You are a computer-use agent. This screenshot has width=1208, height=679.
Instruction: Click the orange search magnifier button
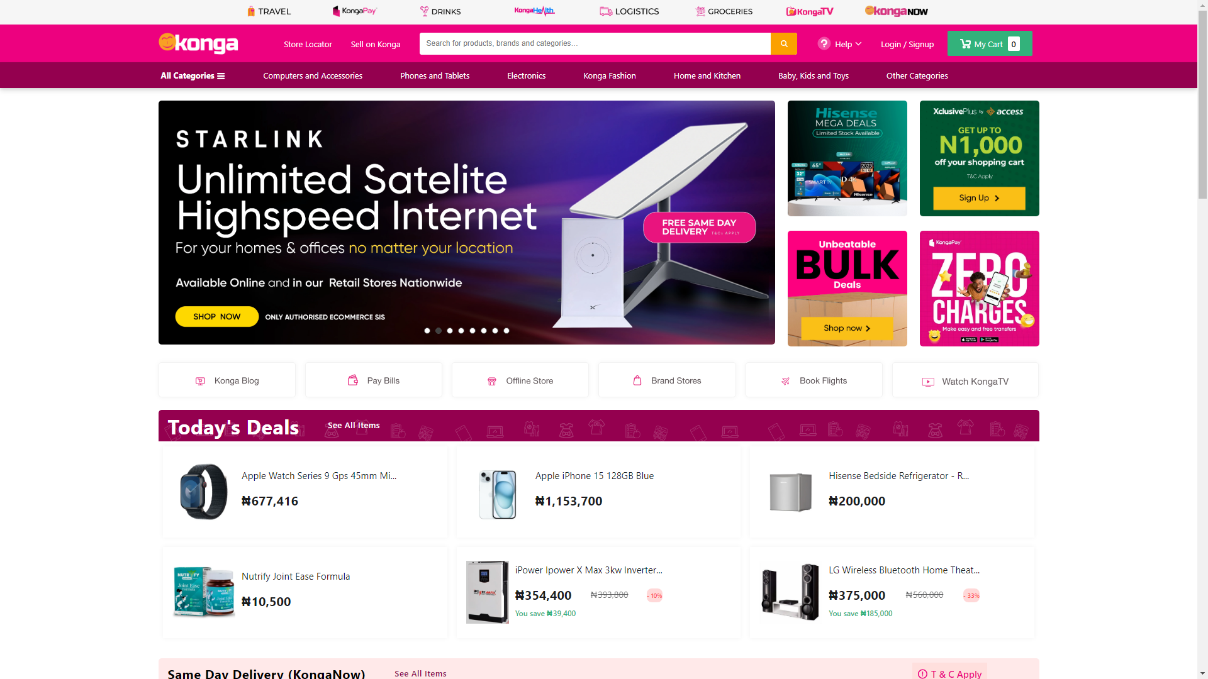[x=783, y=43]
